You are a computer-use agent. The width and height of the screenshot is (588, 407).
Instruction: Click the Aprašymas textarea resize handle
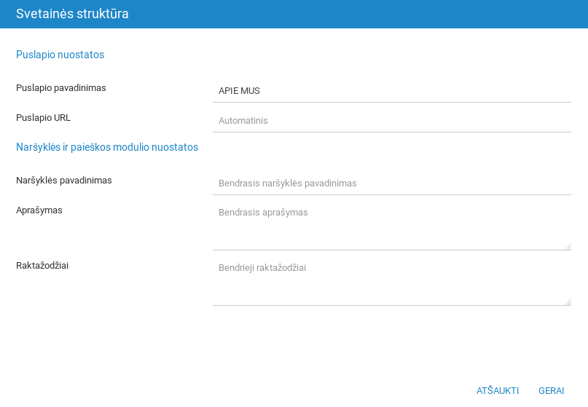coord(567,247)
